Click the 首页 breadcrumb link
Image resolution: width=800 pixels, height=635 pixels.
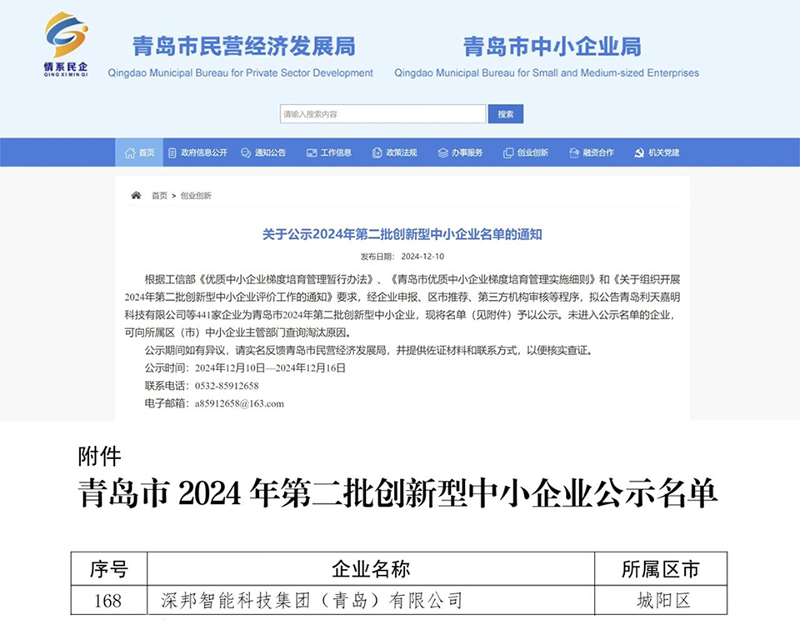click(159, 196)
